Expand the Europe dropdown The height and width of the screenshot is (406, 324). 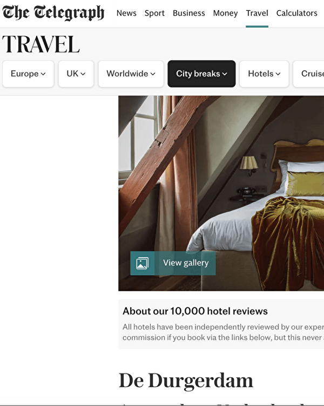pos(28,74)
